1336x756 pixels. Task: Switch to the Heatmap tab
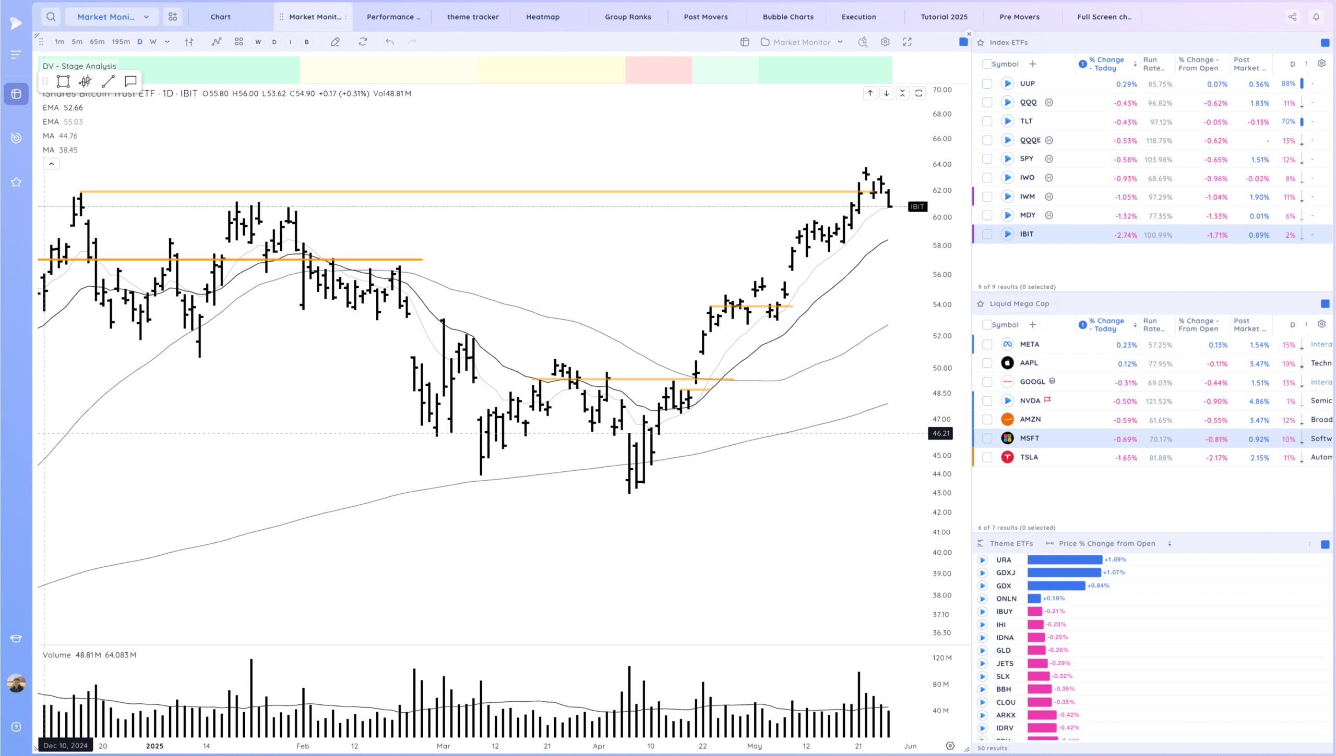(x=542, y=17)
